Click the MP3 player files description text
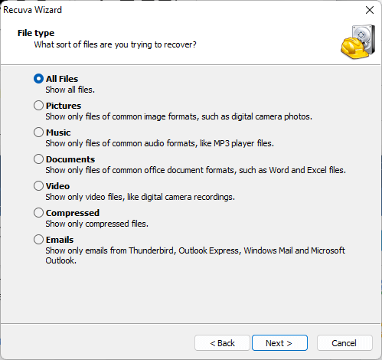Viewport: 382px width, 360px height. point(160,143)
